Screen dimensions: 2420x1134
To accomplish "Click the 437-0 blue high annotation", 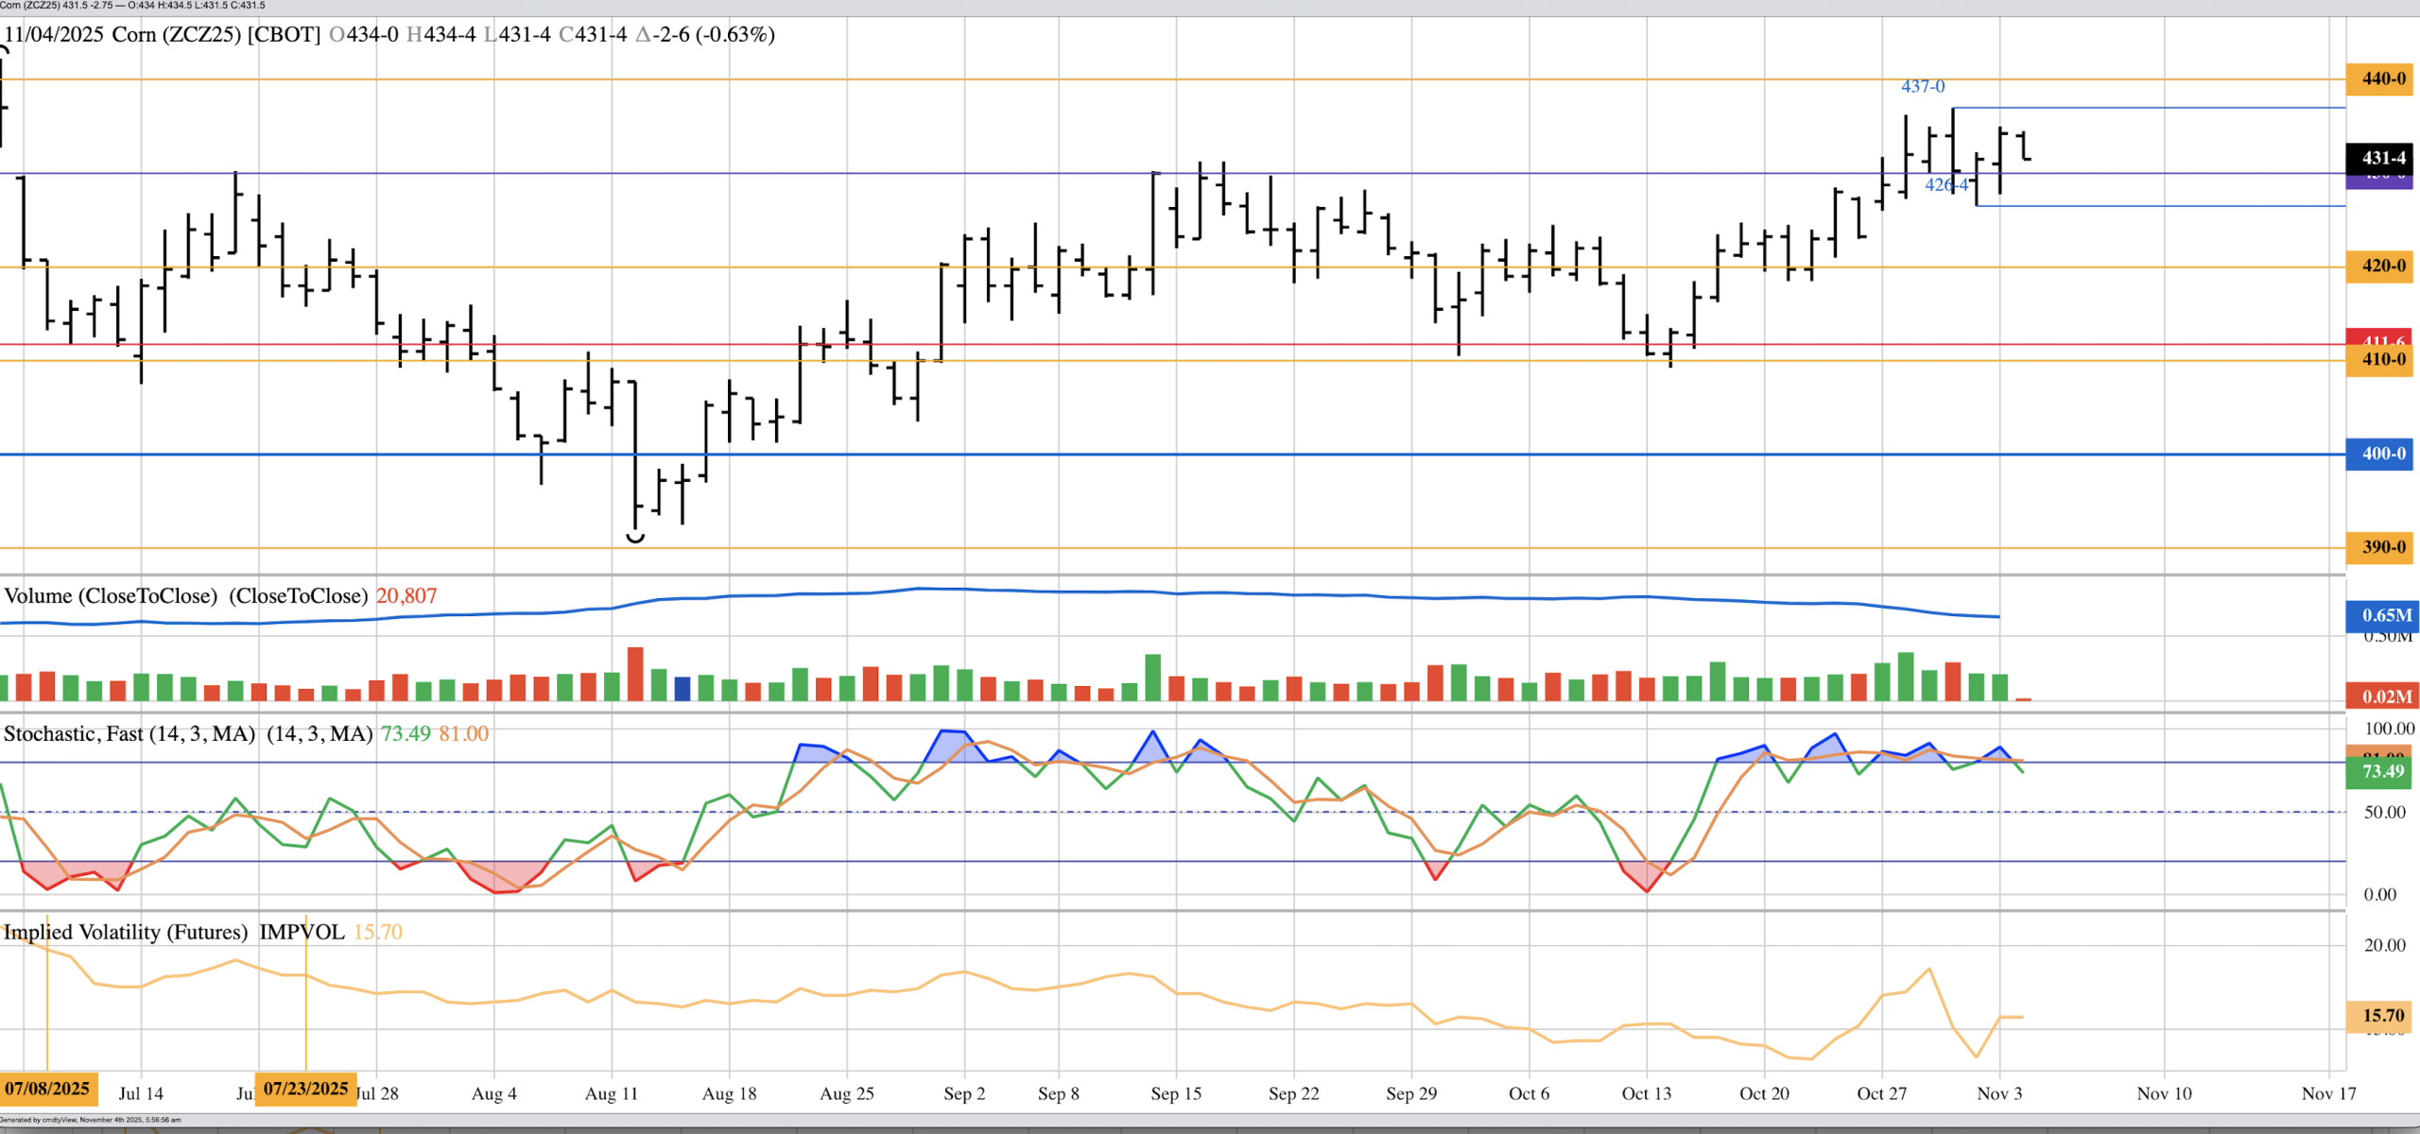I will (x=1923, y=87).
